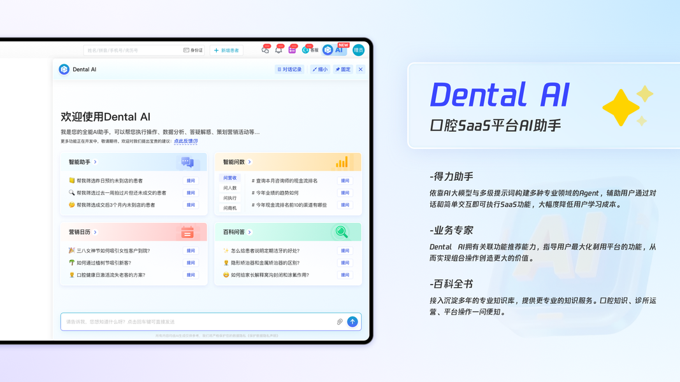This screenshot has height=382, width=680.
Task: Expand the 智能助手 section arrow
Action: pyautogui.click(x=96, y=162)
